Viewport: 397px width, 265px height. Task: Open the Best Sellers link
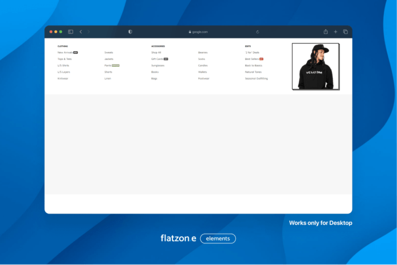[x=251, y=59]
